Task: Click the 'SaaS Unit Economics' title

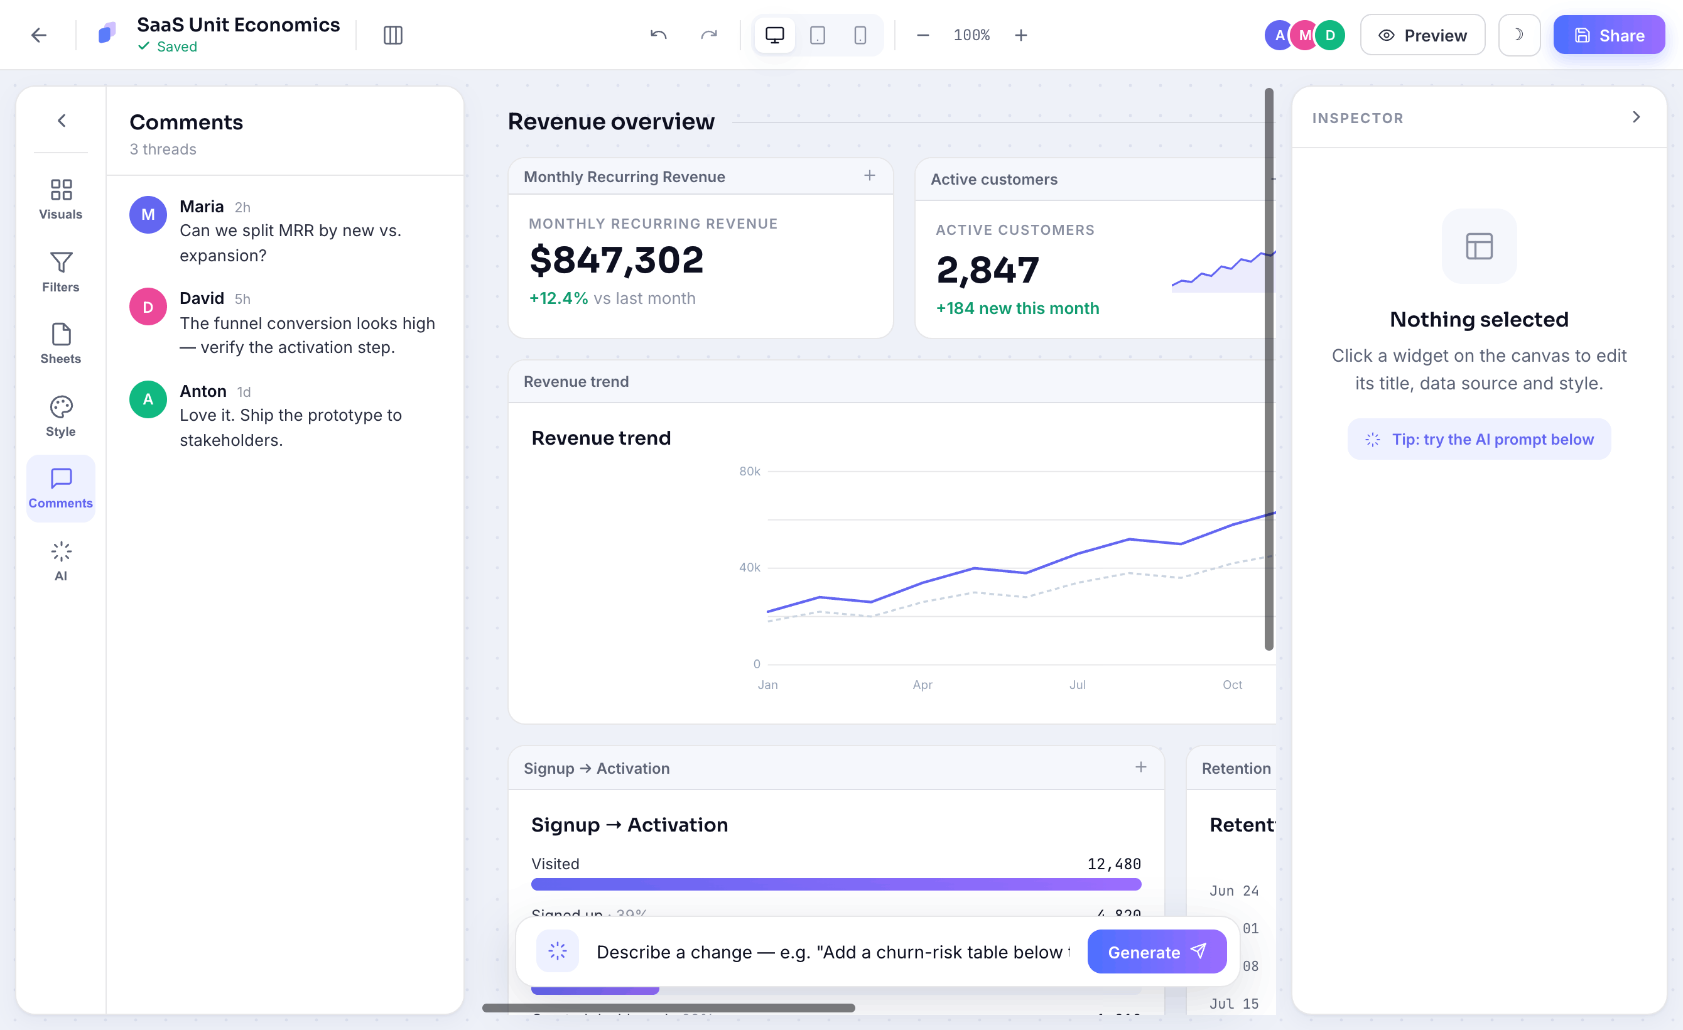Action: [239, 24]
